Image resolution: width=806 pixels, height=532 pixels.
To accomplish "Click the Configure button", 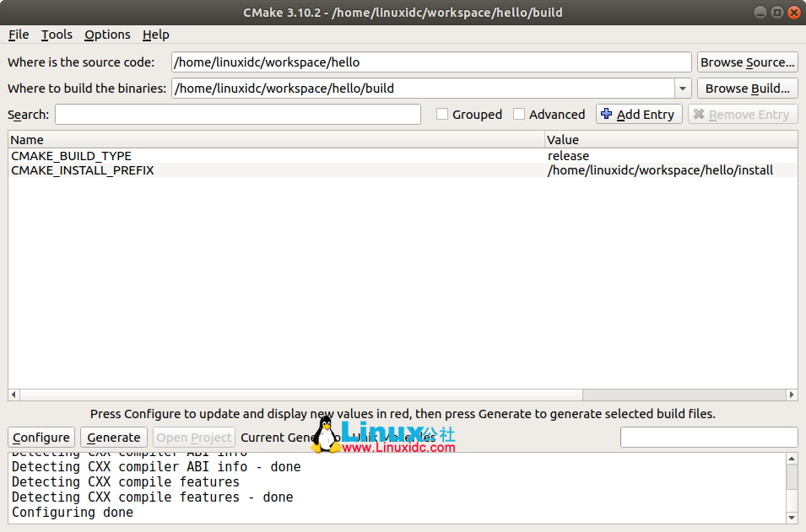I will point(41,438).
